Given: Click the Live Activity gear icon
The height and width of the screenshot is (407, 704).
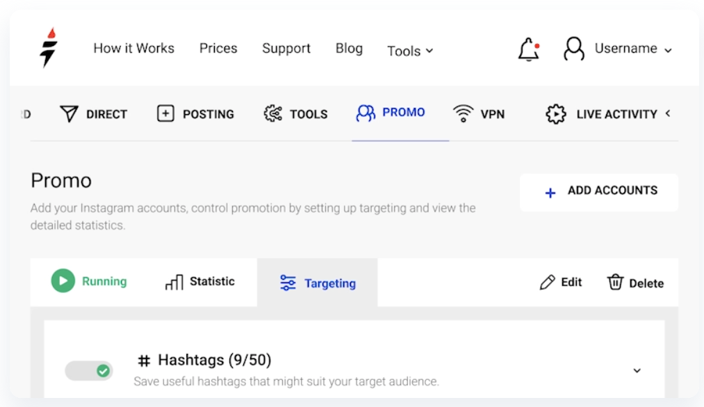Looking at the screenshot, I should point(556,114).
